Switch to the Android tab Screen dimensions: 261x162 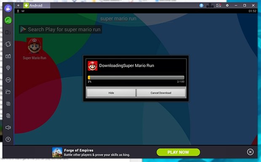(x=37, y=5)
